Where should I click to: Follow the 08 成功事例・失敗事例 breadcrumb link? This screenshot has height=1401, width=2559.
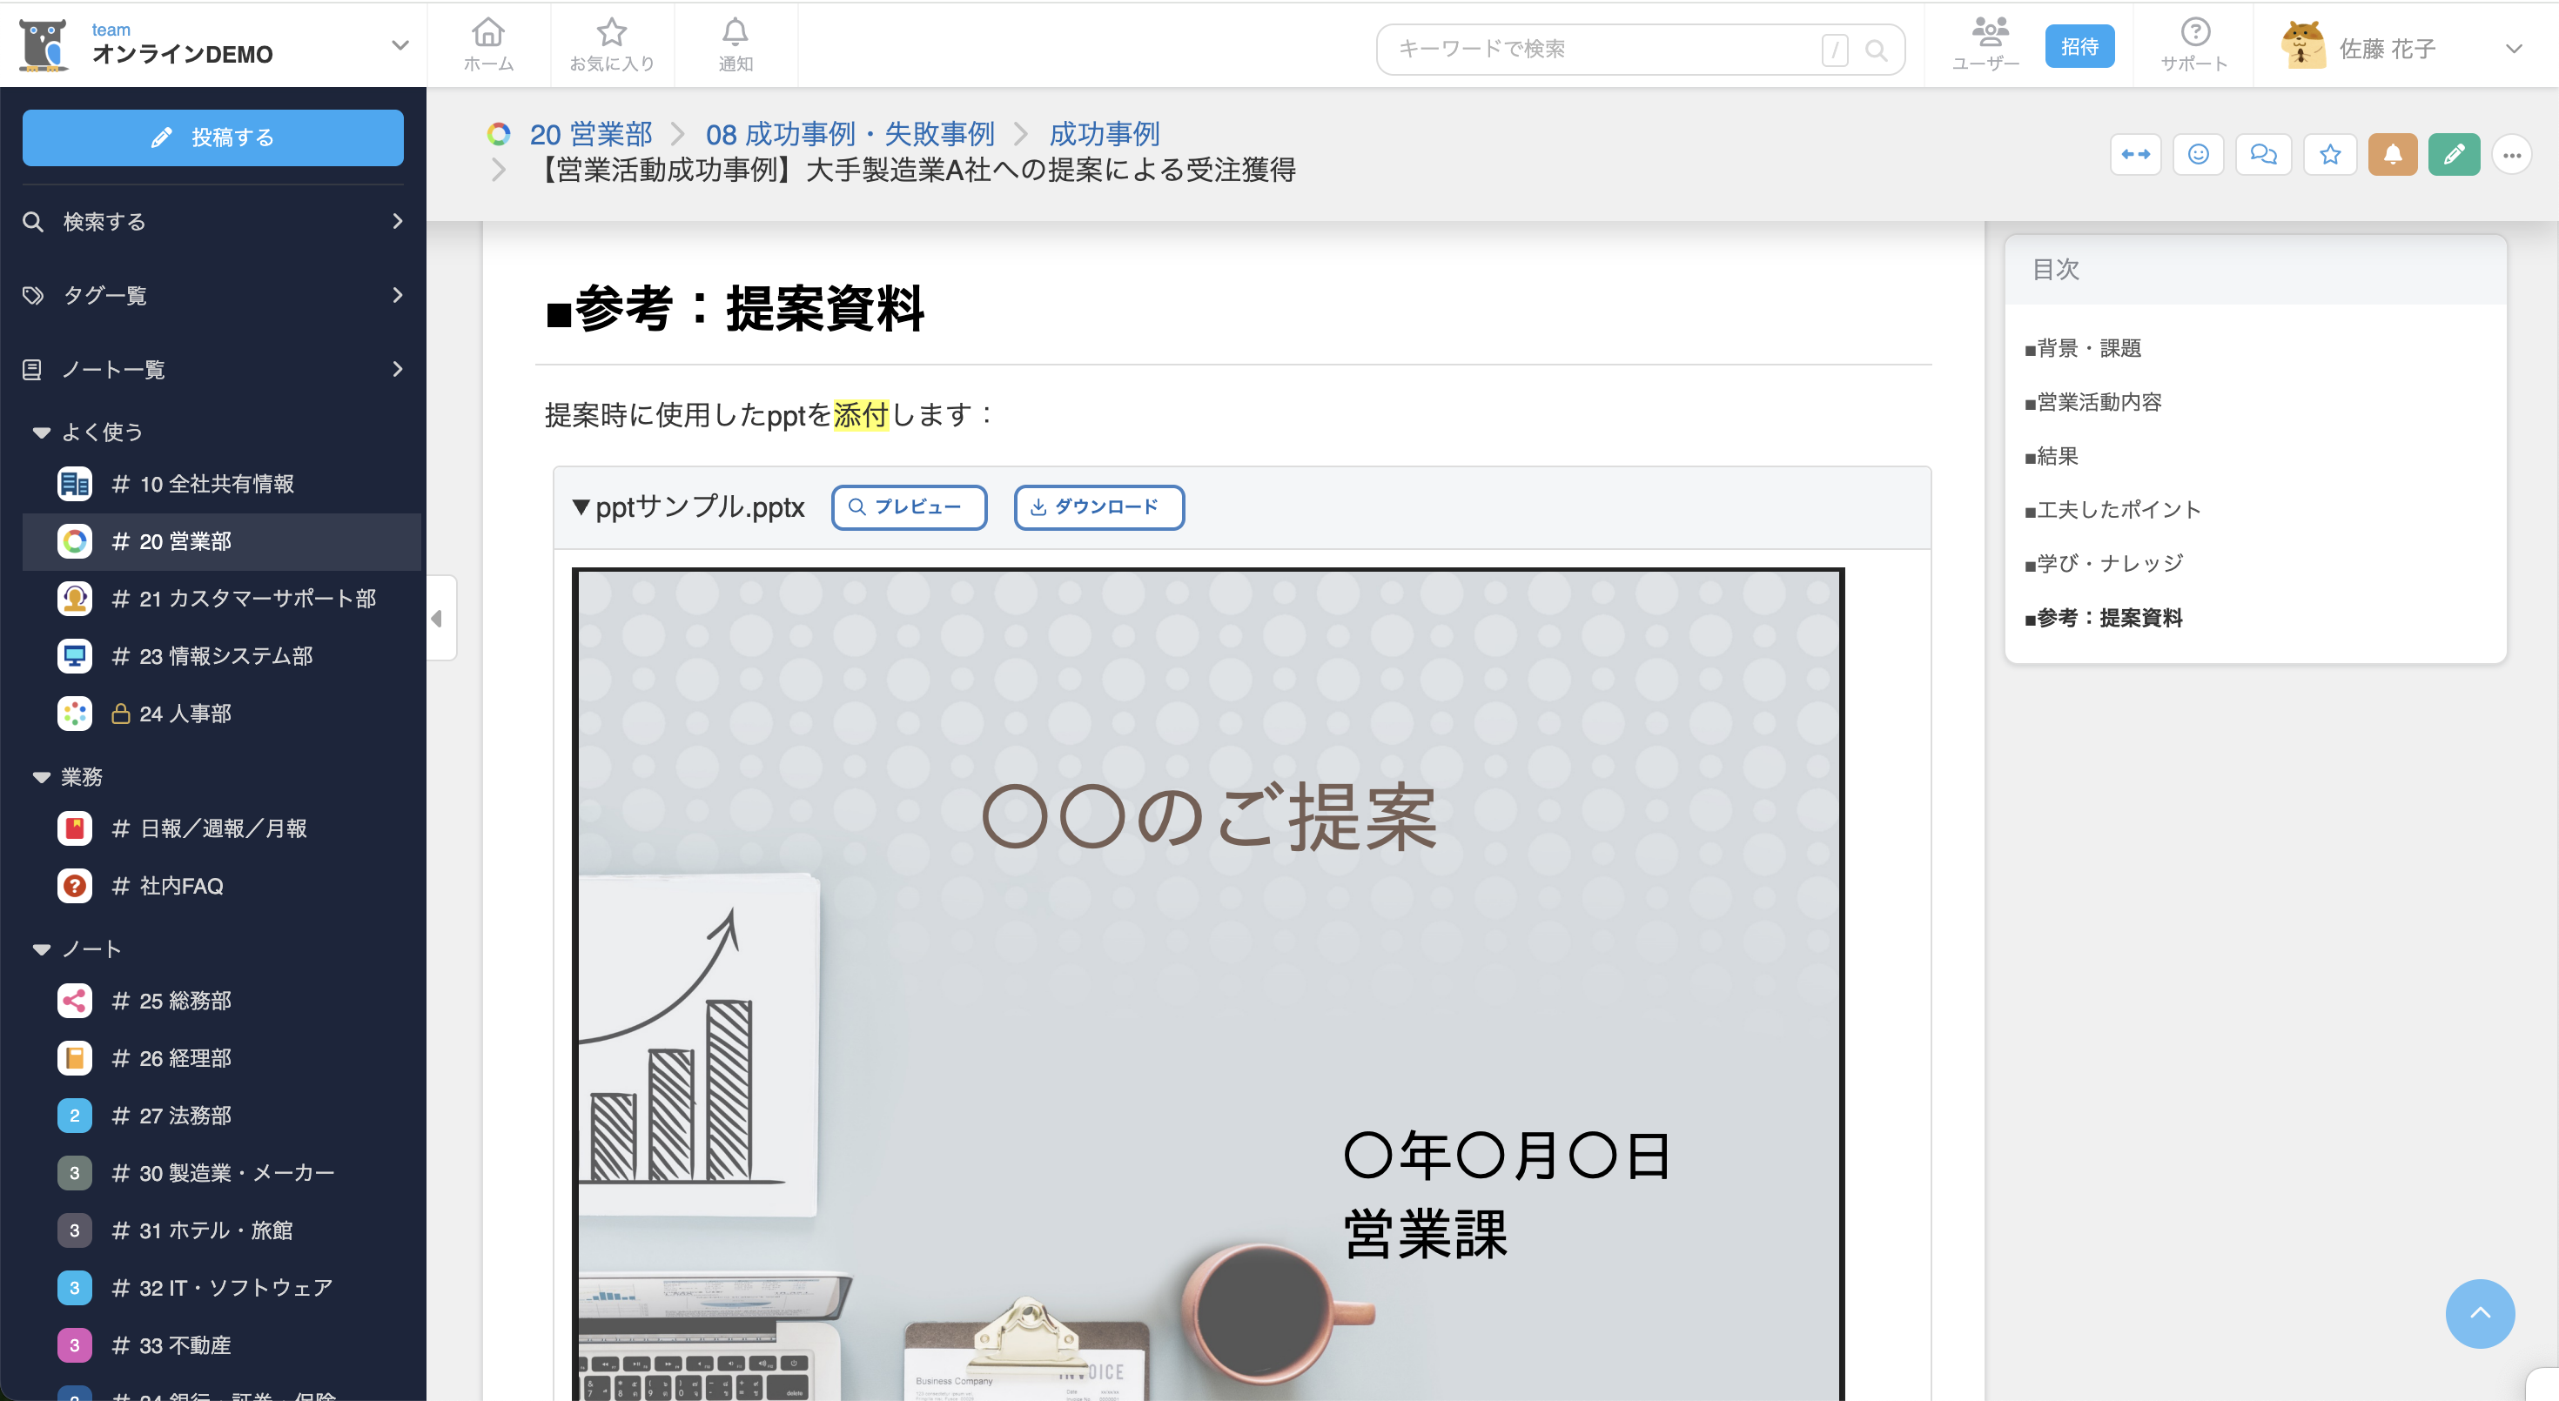click(850, 134)
